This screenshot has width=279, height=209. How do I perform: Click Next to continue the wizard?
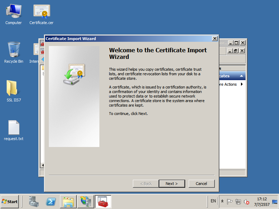pyautogui.click(x=172, y=184)
